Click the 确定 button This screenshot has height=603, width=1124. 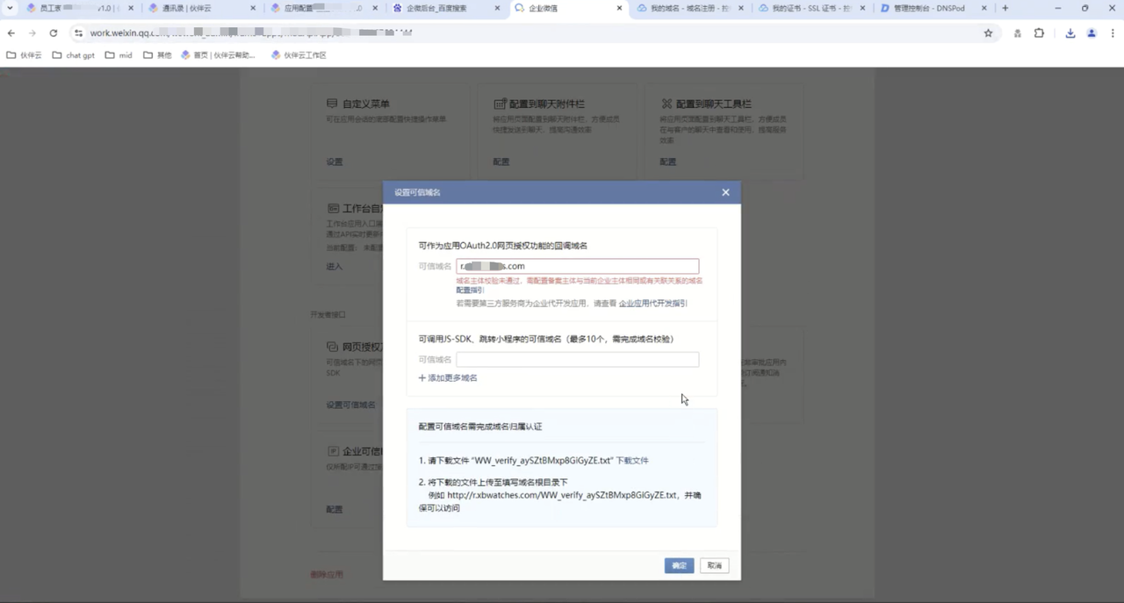coord(679,566)
